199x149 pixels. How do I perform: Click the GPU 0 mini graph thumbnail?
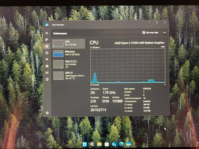tap(59, 76)
